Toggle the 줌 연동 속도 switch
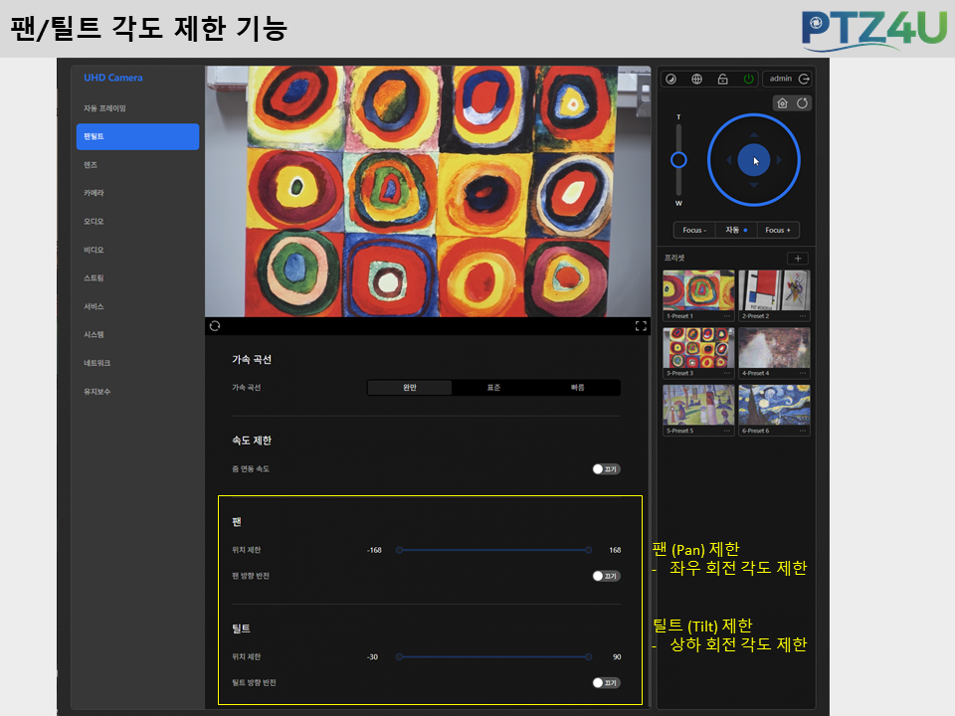The image size is (955, 716). pos(606,468)
